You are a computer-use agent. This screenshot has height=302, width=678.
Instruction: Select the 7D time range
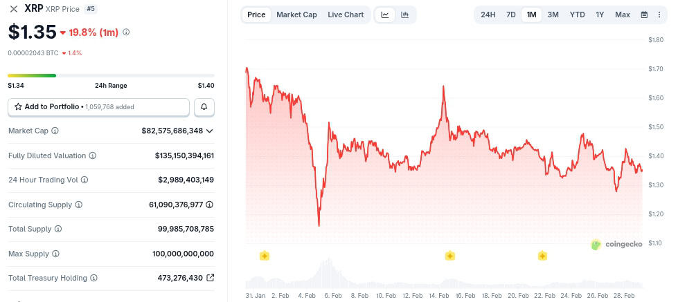[510, 15]
